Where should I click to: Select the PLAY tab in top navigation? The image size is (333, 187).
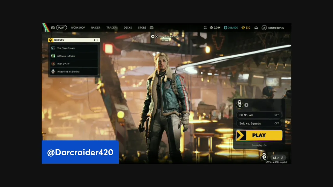coord(61,28)
